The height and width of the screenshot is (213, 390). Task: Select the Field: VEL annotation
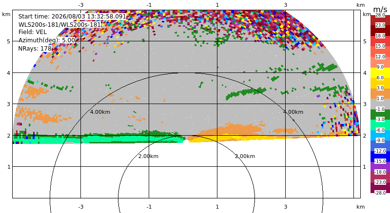[33, 32]
